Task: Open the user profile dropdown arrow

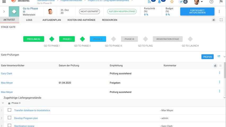Action: (x=202, y=2)
